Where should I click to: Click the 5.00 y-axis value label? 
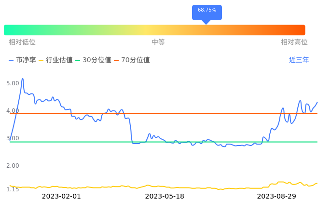[x=13, y=83]
